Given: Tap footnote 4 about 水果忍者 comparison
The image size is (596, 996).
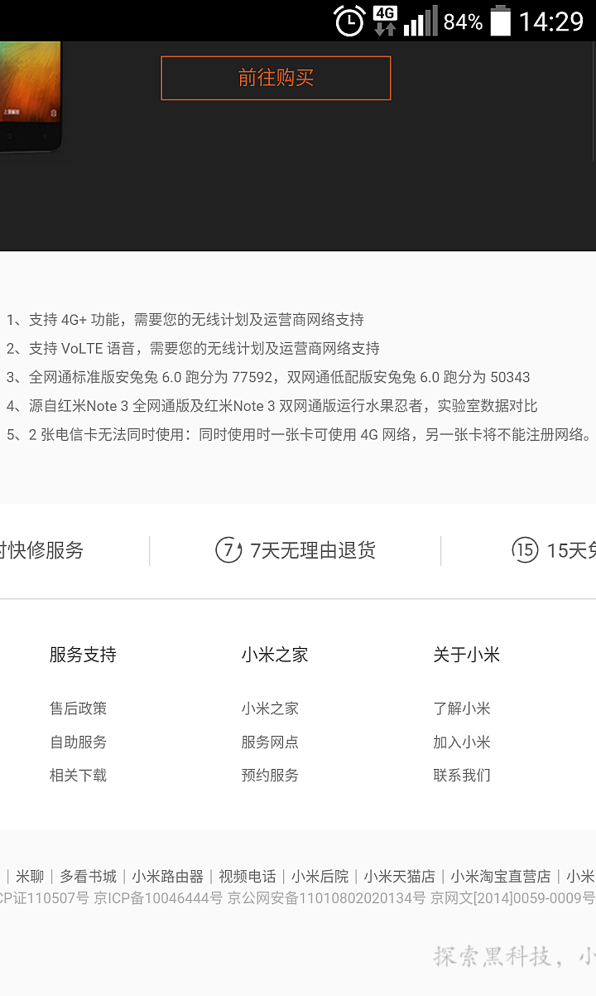Looking at the screenshot, I should (272, 406).
